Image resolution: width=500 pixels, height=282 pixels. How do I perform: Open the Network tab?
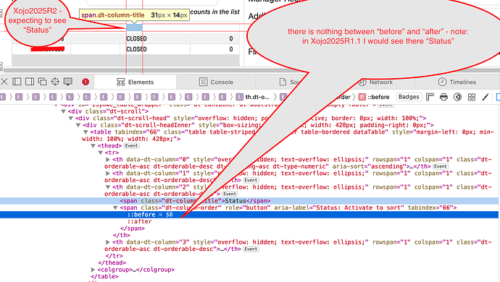pos(375,82)
